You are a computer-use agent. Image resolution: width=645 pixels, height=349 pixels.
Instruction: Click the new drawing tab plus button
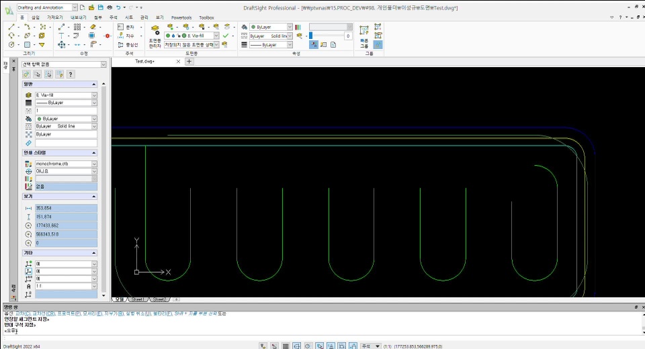(x=189, y=61)
